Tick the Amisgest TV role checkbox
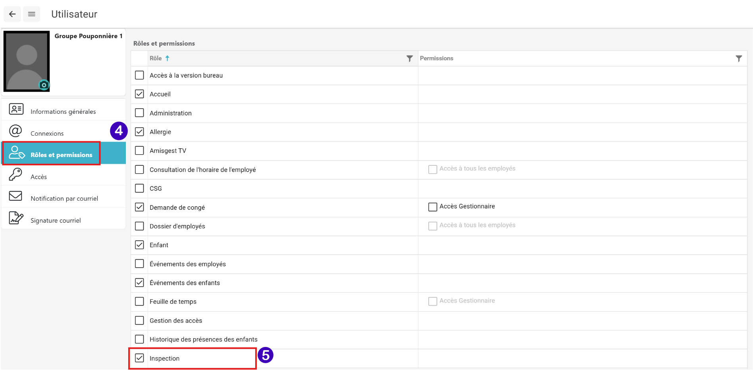The image size is (753, 370). [x=139, y=151]
